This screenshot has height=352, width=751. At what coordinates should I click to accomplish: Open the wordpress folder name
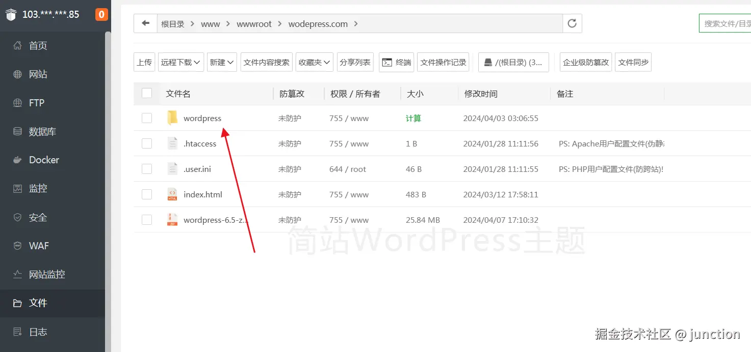pyautogui.click(x=202, y=118)
